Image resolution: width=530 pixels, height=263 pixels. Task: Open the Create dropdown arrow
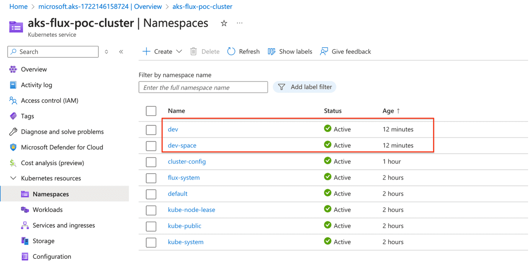179,52
